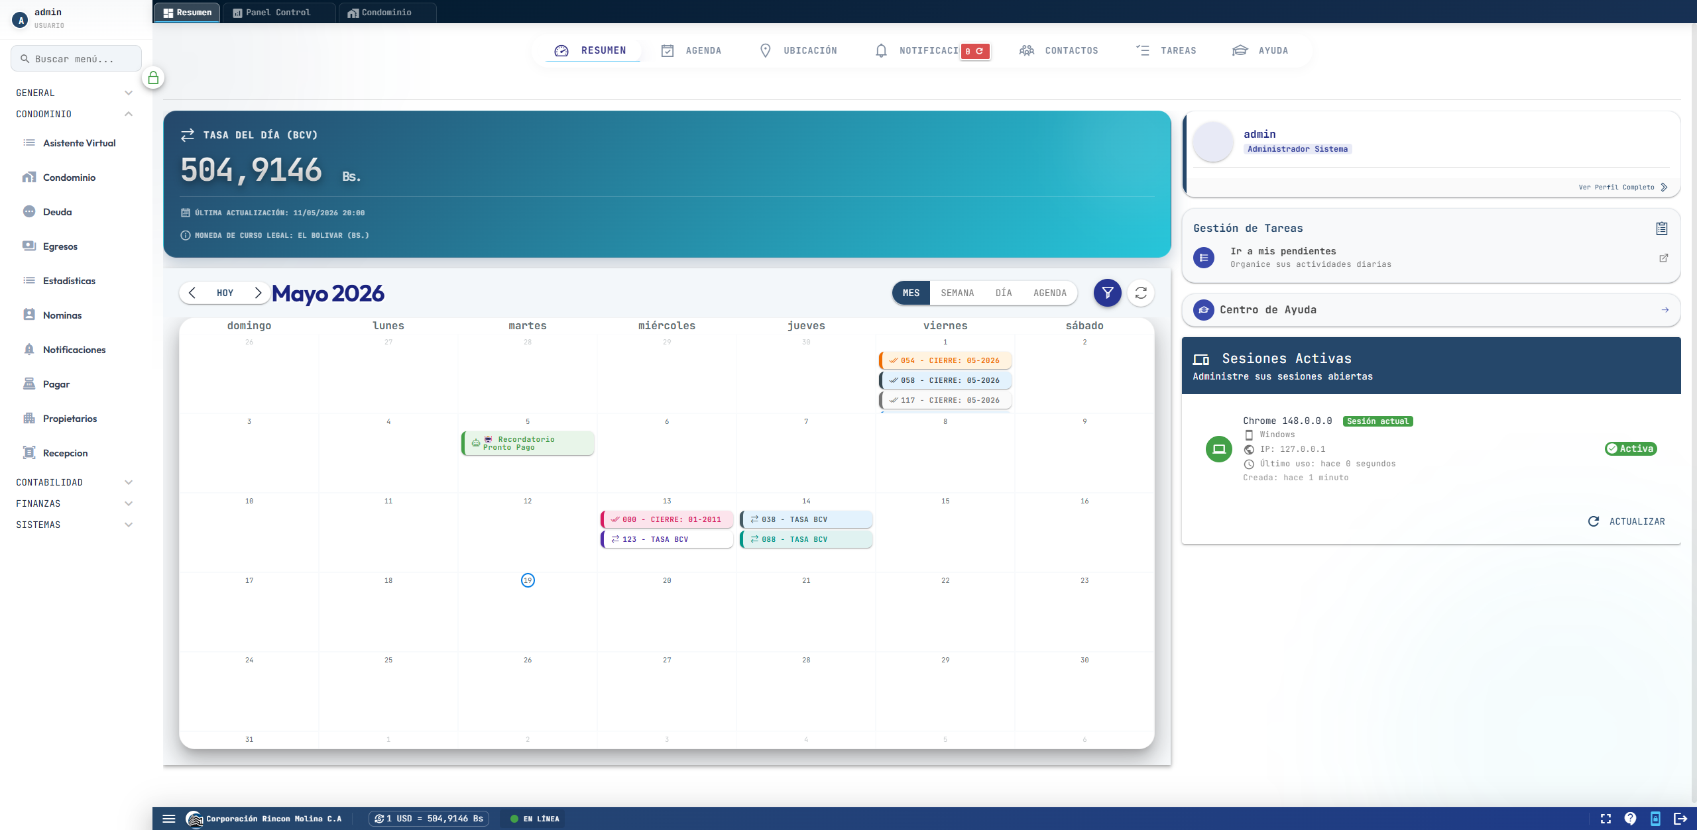Go to previous month arrow

coord(192,293)
